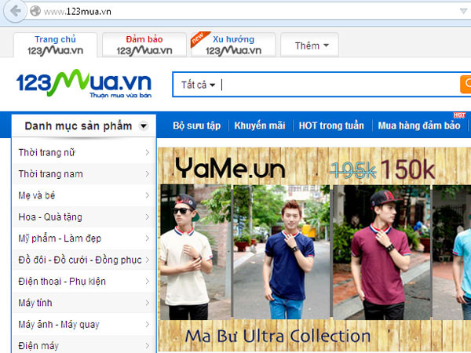Select Thời trang nam category

coord(84,174)
